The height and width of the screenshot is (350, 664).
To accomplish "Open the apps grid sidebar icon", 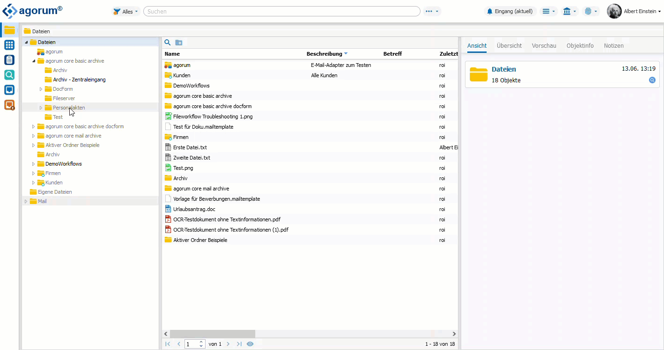I will click(x=9, y=45).
